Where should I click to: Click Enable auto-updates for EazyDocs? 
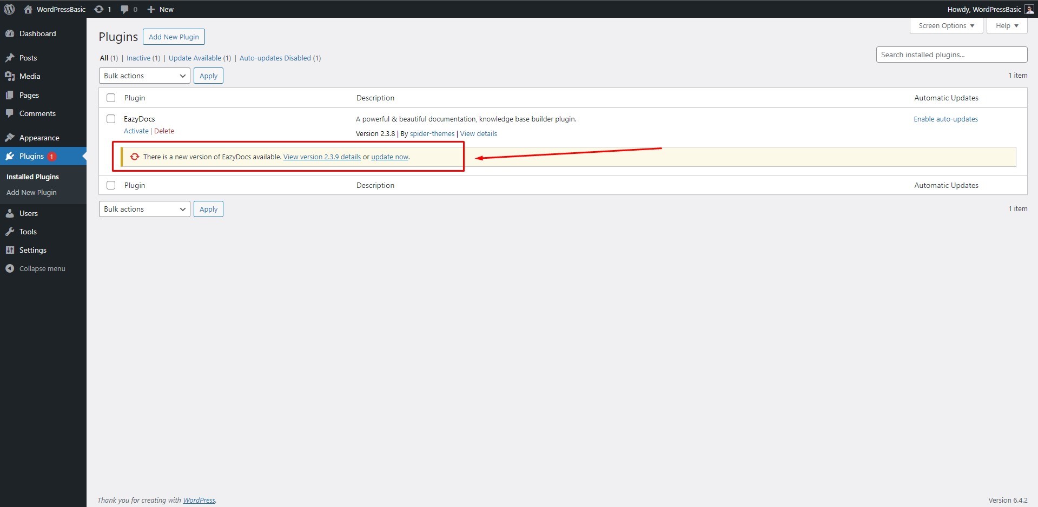pos(946,119)
